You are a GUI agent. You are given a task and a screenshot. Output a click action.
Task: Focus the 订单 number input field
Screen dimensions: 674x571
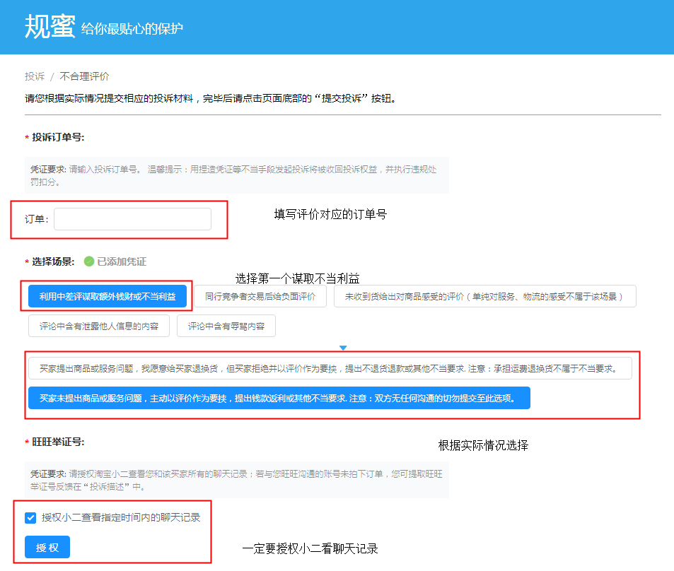tap(132, 219)
